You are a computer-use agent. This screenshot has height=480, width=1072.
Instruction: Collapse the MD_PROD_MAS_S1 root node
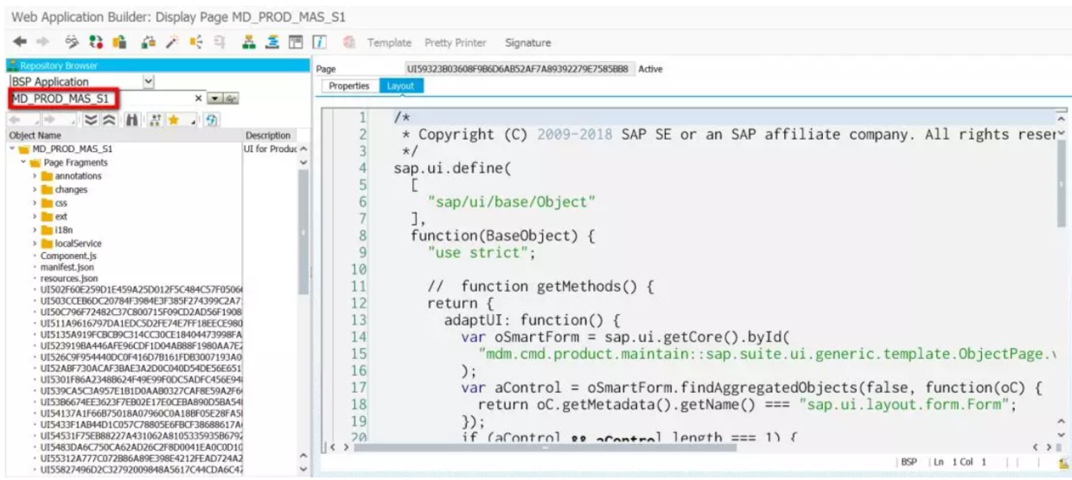[11, 148]
